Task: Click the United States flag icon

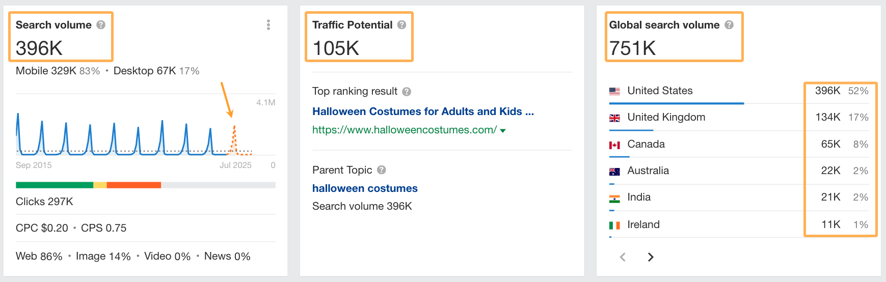Action: pyautogui.click(x=614, y=91)
